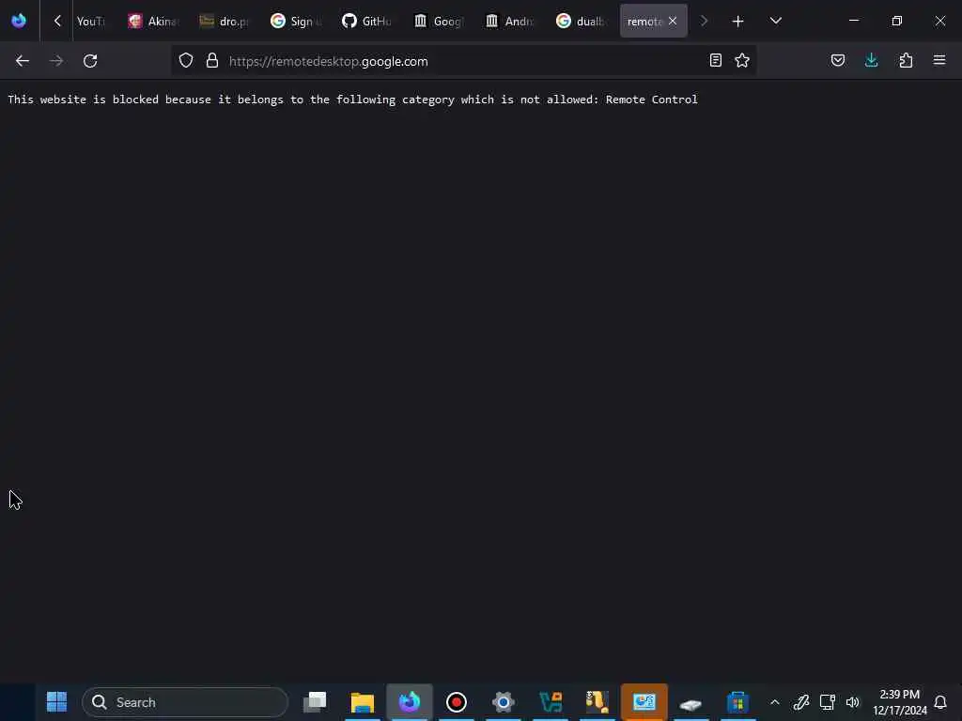Open the downloads panel

pos(871,61)
